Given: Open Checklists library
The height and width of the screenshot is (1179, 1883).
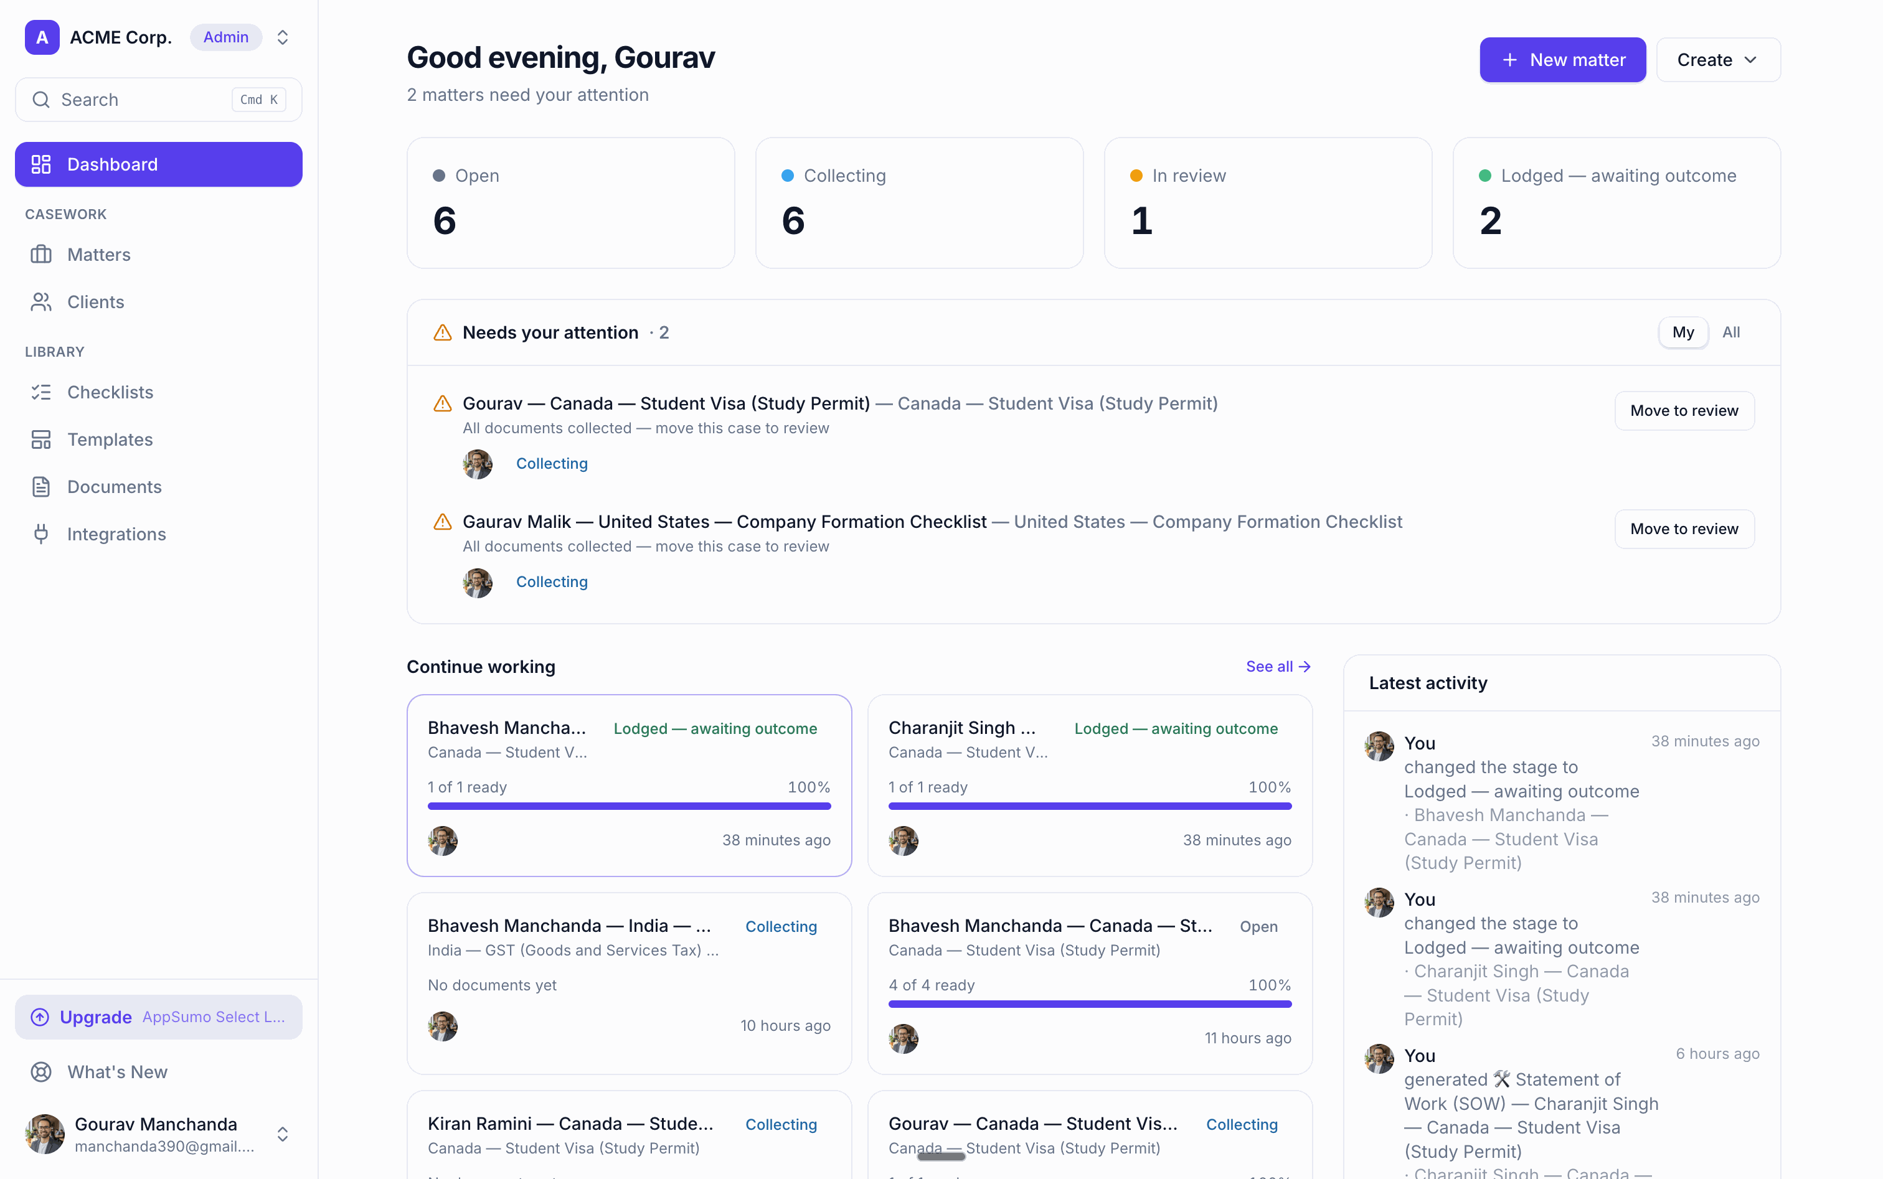Looking at the screenshot, I should [158, 392].
